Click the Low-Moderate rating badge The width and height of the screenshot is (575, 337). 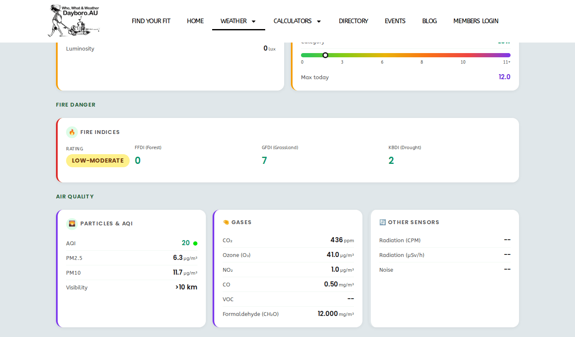(98, 160)
